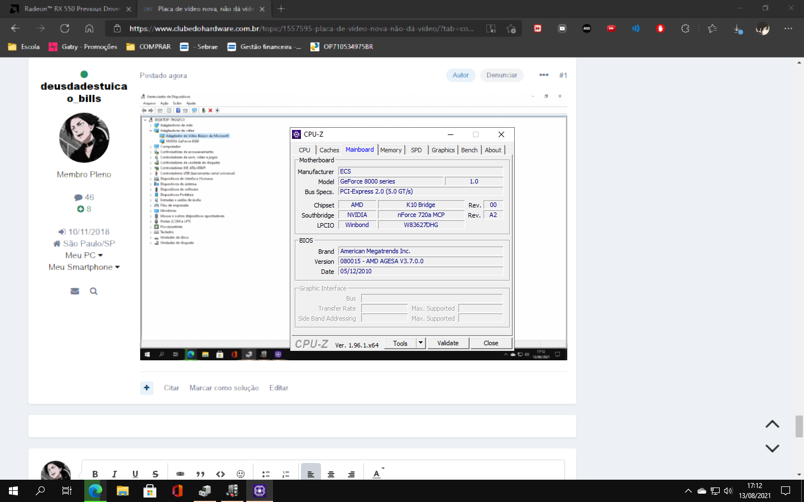This screenshot has width=804, height=502.
Task: Click the Tools button in CPU-Z
Action: [x=400, y=344]
